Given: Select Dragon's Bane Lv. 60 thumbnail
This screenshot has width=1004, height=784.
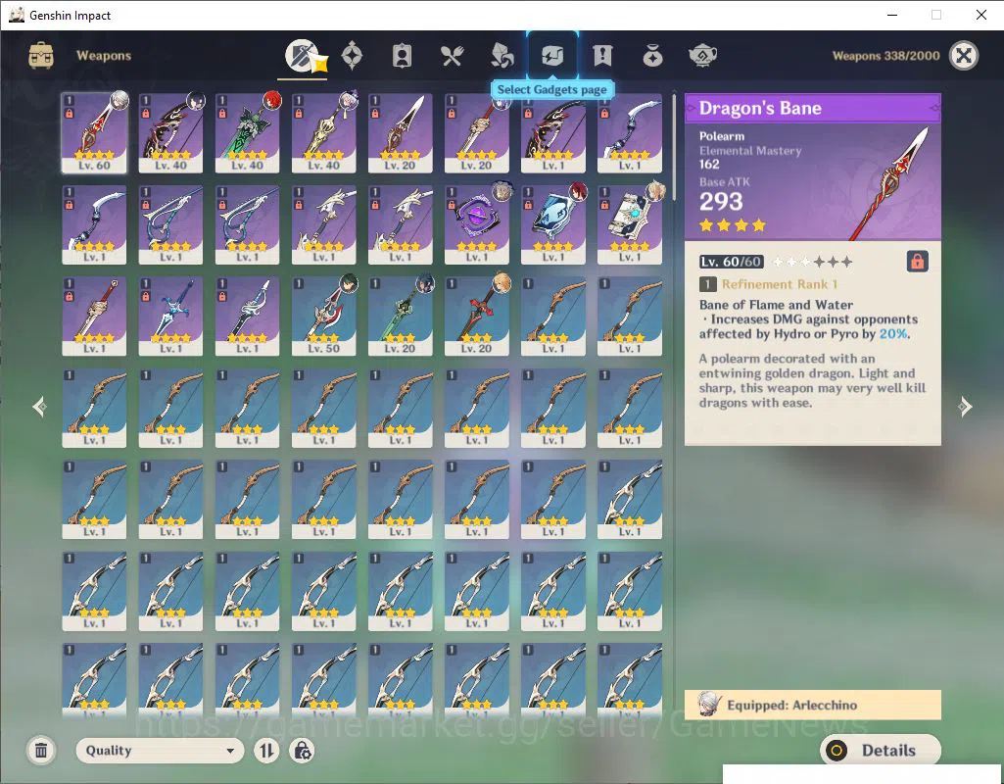Looking at the screenshot, I should tap(94, 133).
